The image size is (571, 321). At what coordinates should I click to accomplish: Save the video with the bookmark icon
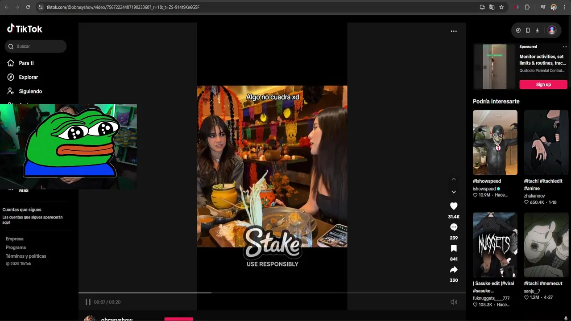(454, 248)
